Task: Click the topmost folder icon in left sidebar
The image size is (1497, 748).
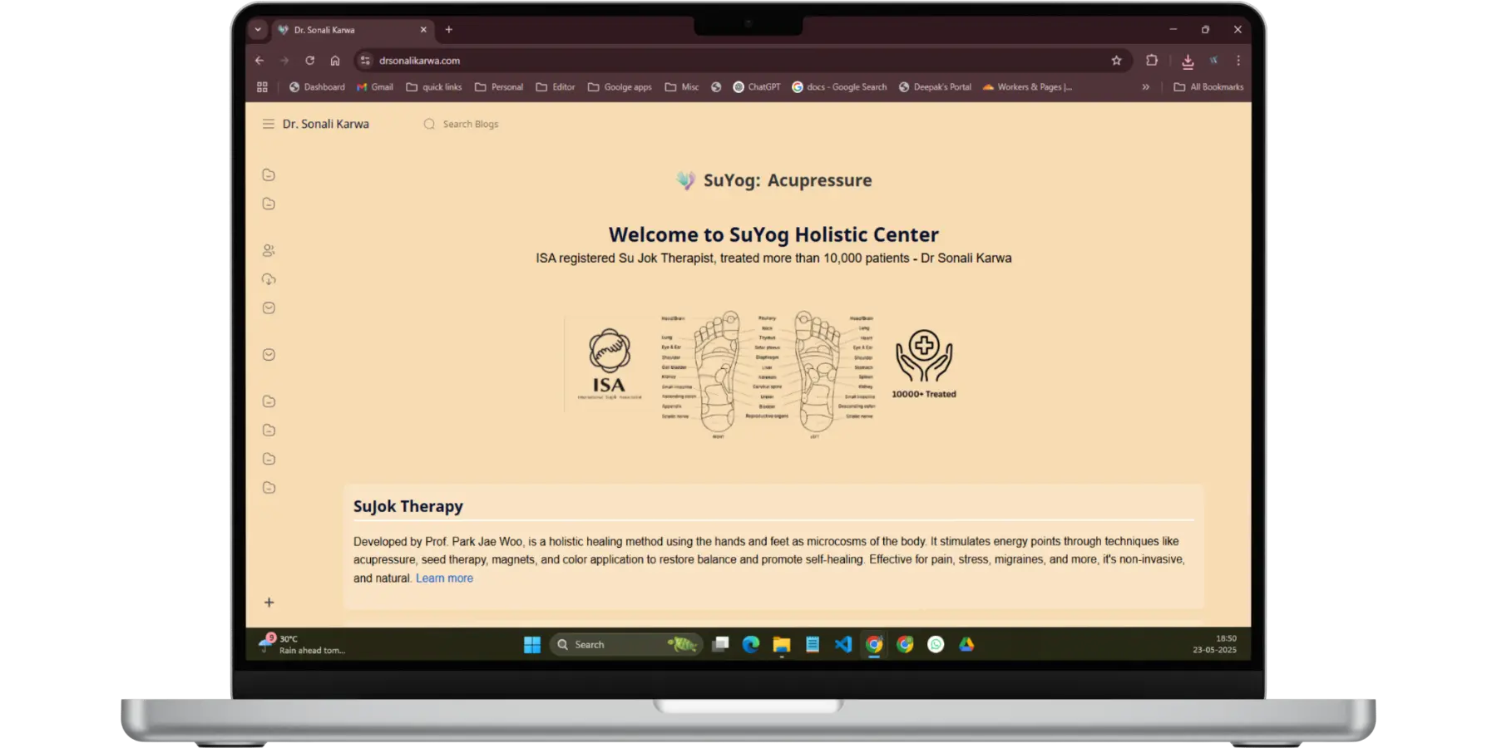Action: [269, 175]
